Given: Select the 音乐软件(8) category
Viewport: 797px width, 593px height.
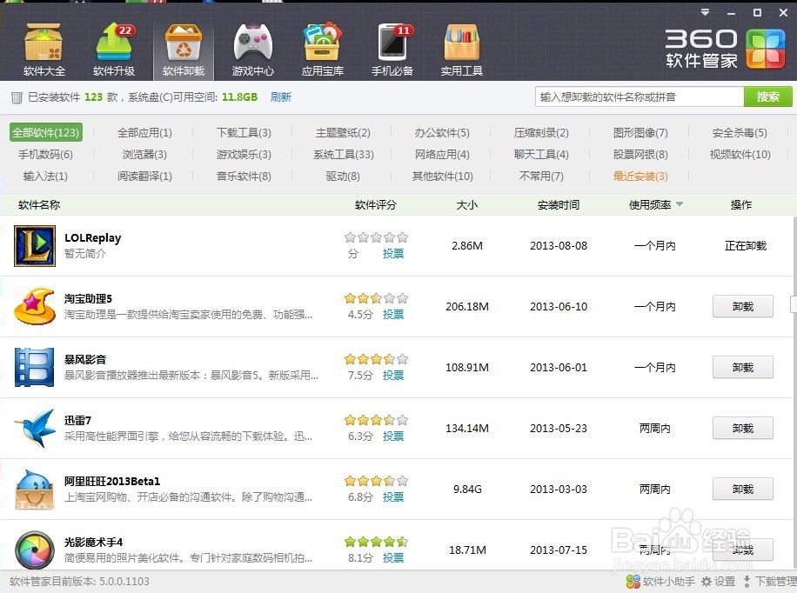Looking at the screenshot, I should coord(244,177).
